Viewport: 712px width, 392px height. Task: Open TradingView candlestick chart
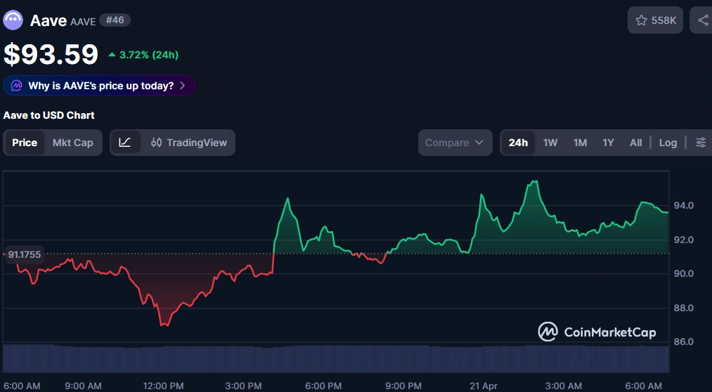189,143
